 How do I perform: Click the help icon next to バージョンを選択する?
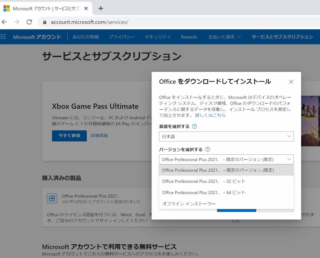[207, 149]
